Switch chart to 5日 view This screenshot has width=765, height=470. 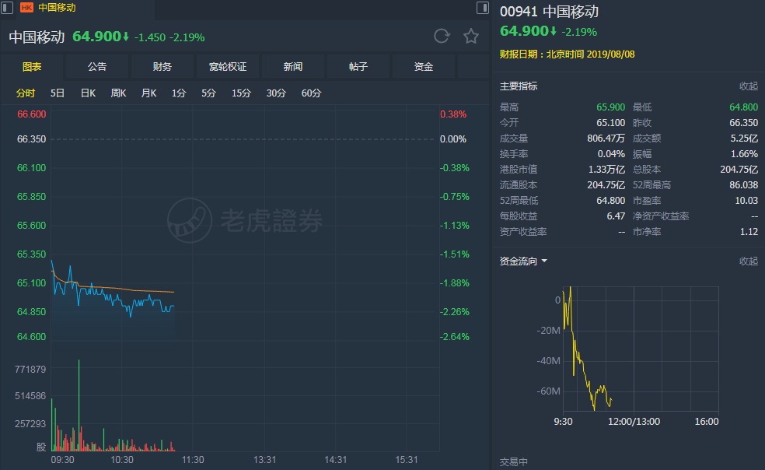tap(57, 93)
